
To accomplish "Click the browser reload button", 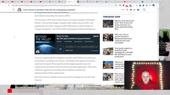I will point(9,5).
